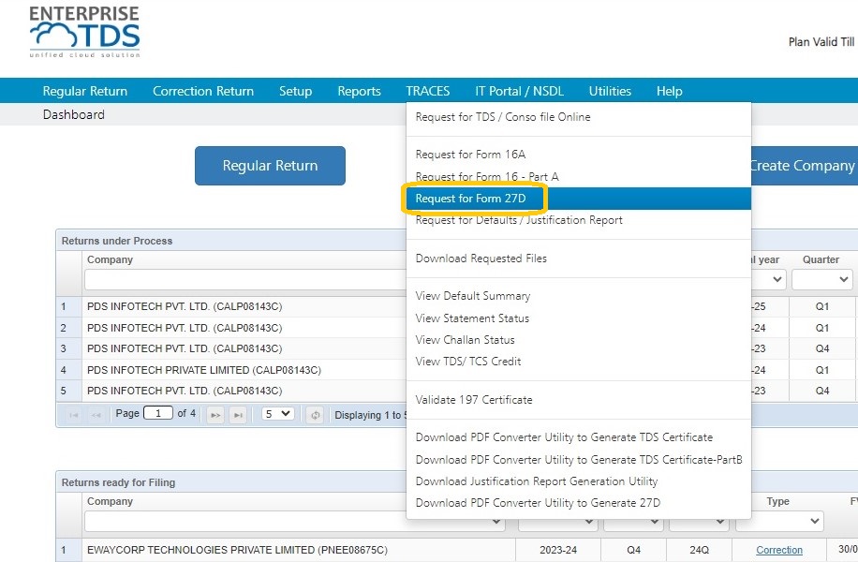
Task: Click the Type column header
Action: point(778,501)
